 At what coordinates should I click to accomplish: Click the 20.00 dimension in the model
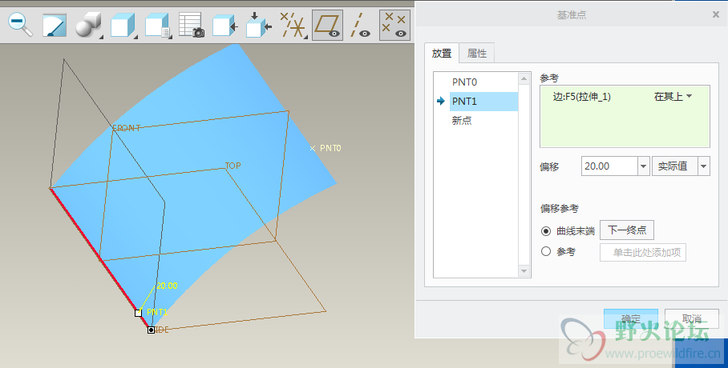click(x=167, y=286)
